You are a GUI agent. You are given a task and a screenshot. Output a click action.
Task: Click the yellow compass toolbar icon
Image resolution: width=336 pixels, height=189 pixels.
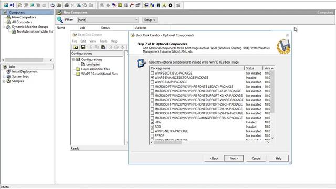click(x=164, y=5)
